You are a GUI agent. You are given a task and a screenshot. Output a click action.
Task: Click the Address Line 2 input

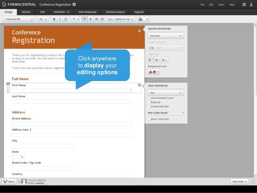(72, 135)
